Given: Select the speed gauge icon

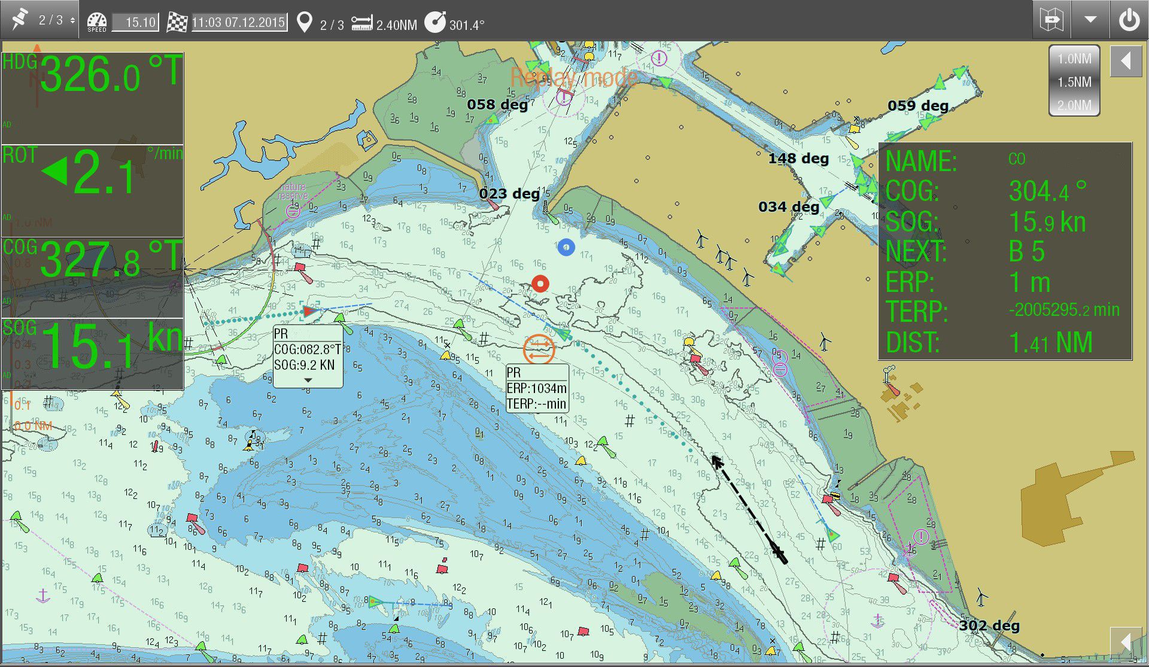Looking at the screenshot, I should (x=96, y=20).
